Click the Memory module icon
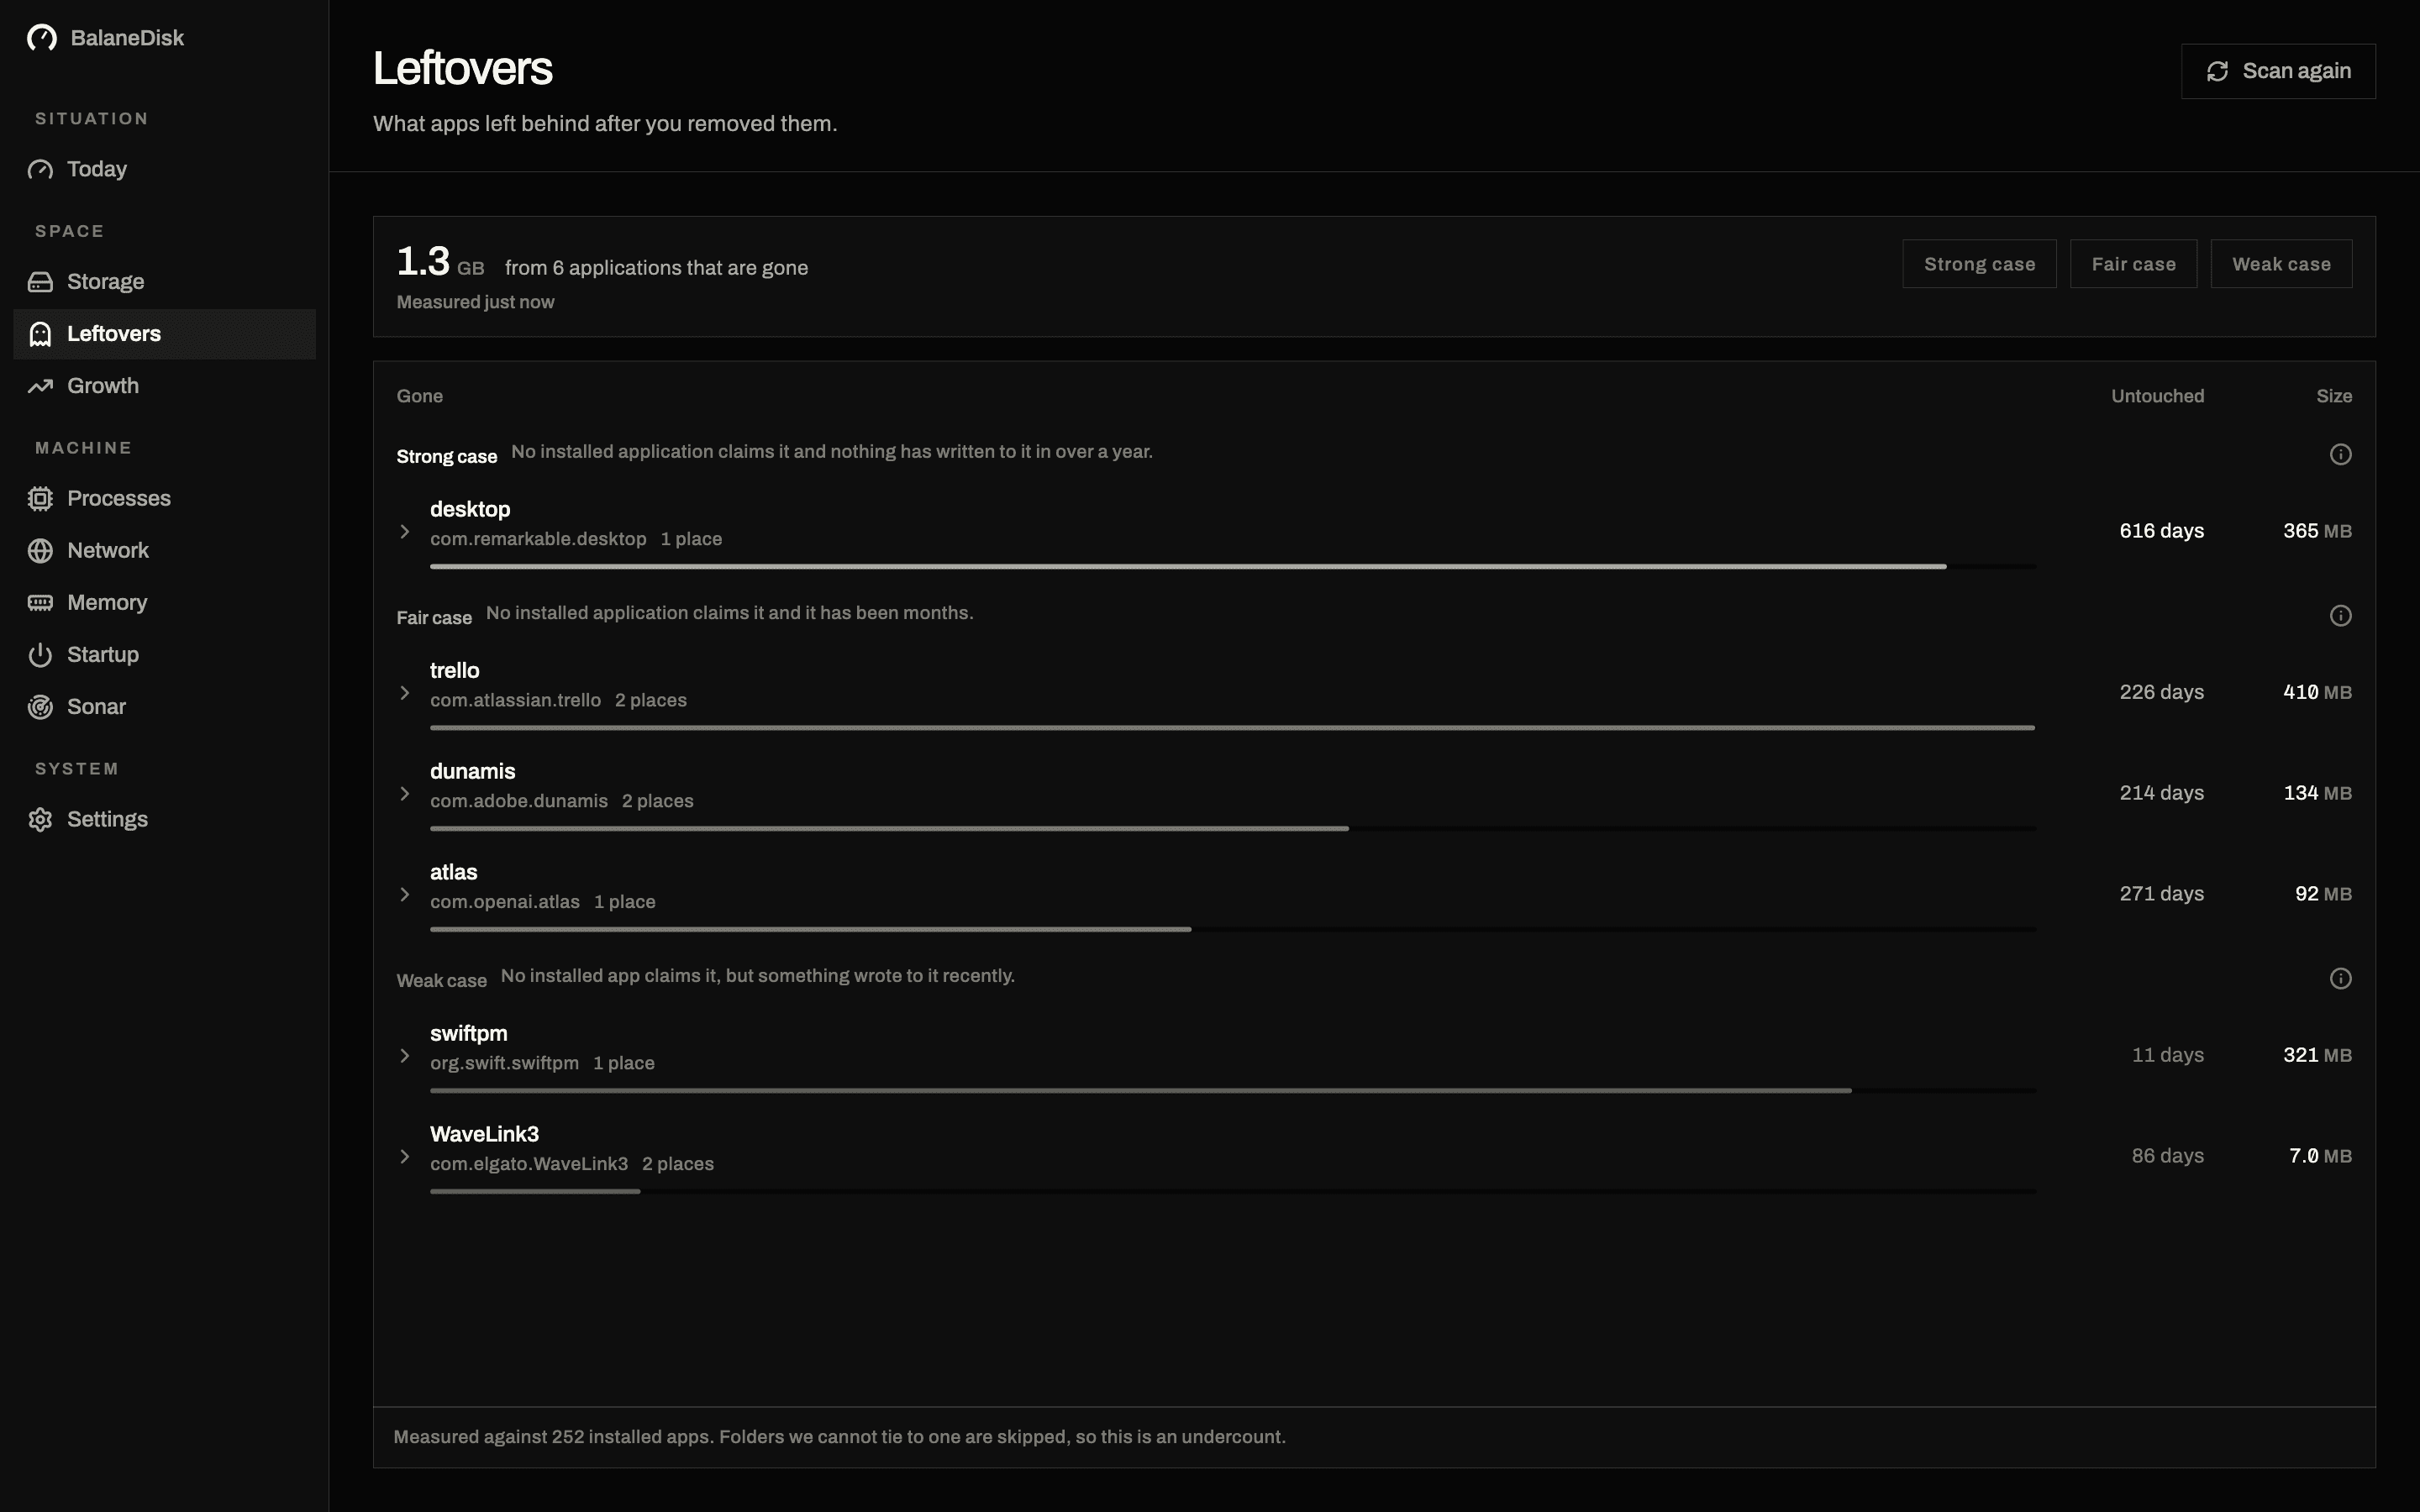The width and height of the screenshot is (2420, 1512). click(x=40, y=603)
